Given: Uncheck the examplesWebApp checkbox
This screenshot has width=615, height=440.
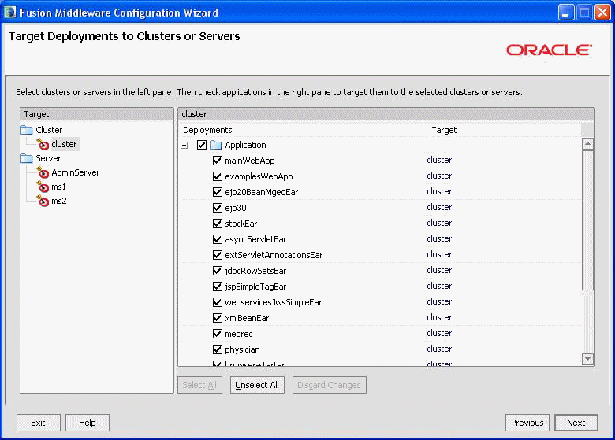Looking at the screenshot, I should pos(218,176).
